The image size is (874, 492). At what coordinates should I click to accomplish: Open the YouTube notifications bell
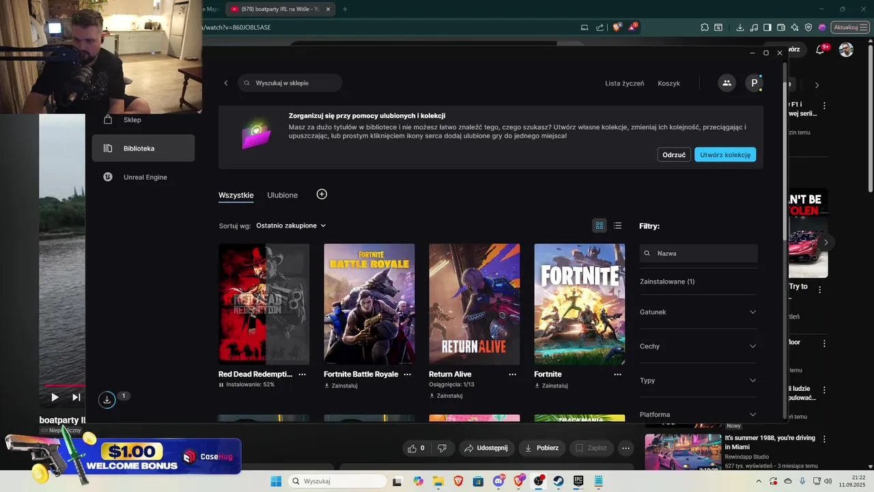tap(820, 50)
